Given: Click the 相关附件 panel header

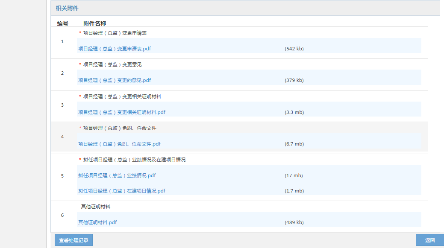Looking at the screenshot, I should pyautogui.click(x=67, y=8).
